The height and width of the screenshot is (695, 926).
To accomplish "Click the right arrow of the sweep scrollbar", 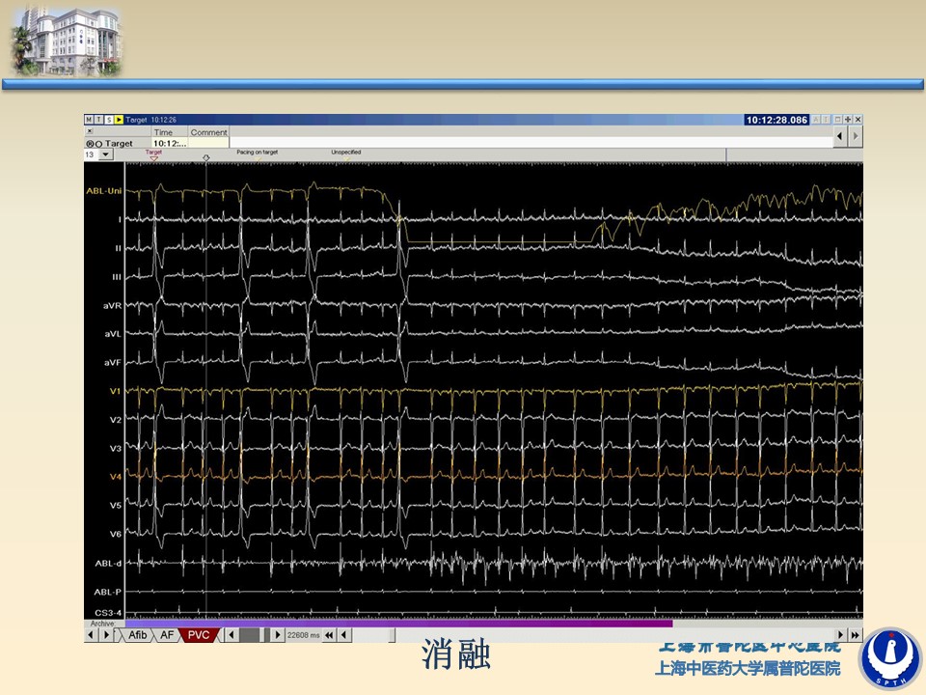I will (x=278, y=635).
